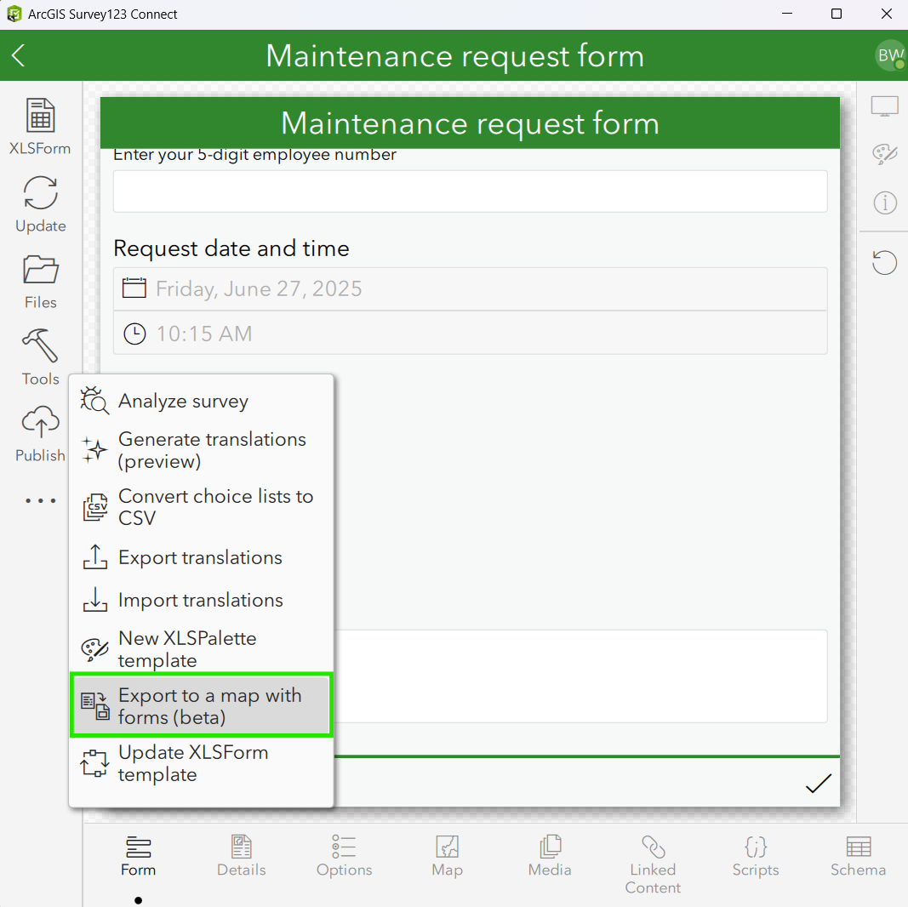Click the reset form circular arrow
Screen dimensions: 908x907
(884, 262)
